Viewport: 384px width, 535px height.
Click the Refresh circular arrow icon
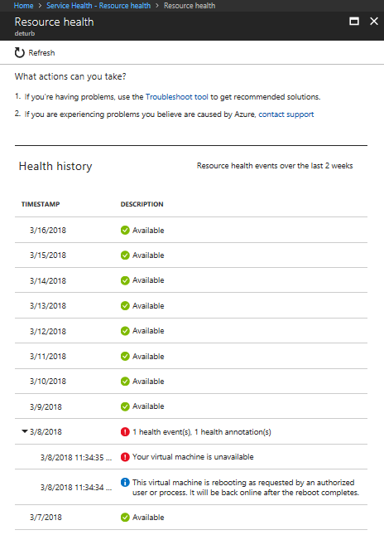pos(19,53)
